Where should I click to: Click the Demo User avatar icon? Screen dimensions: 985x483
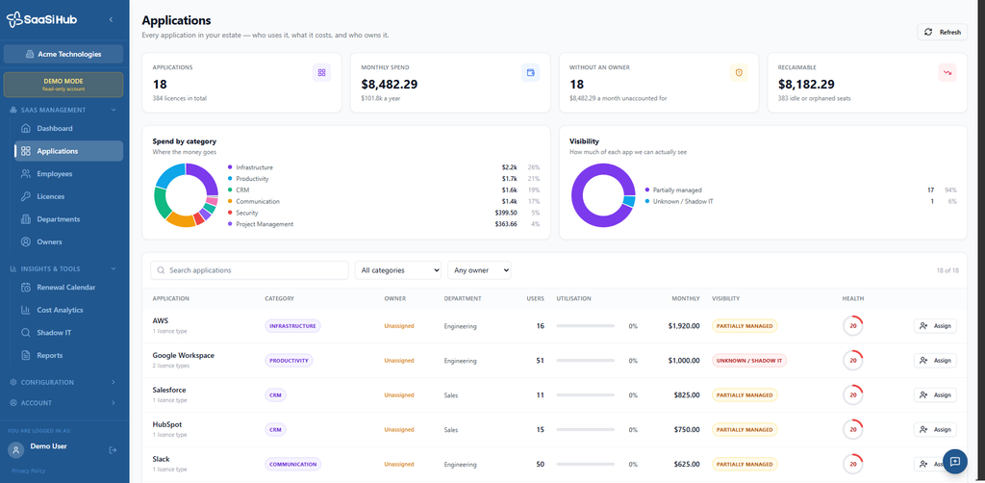pos(16,450)
